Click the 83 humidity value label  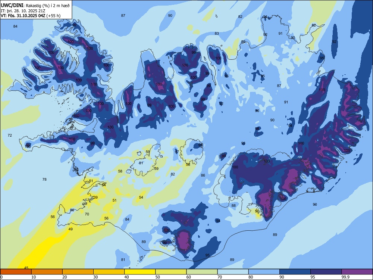pyautogui.click(x=217, y=33)
